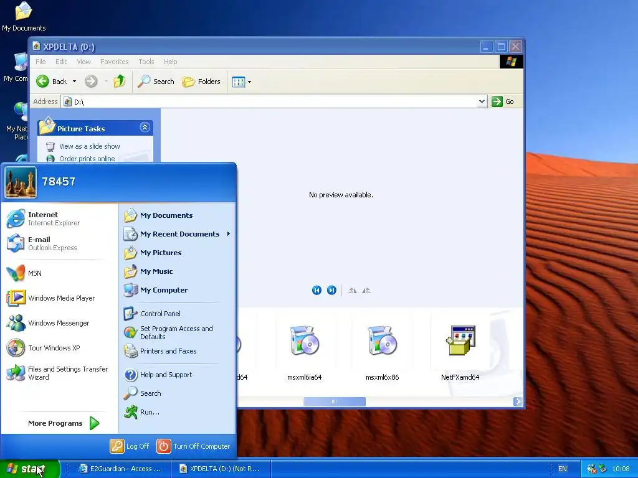The width and height of the screenshot is (638, 478).
Task: Go up one folder level
Action: tap(119, 82)
